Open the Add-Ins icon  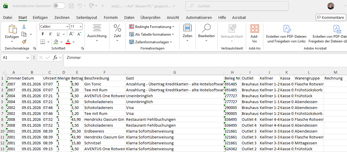[254, 34]
